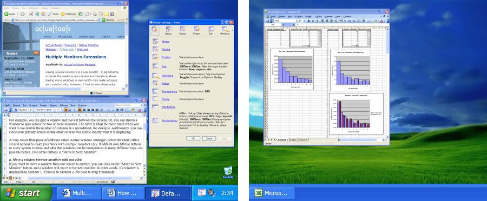The height and width of the screenshot is (201, 487).
Task: Click the Home icon in Internet Explorer toolbar
Action: (43, 14)
